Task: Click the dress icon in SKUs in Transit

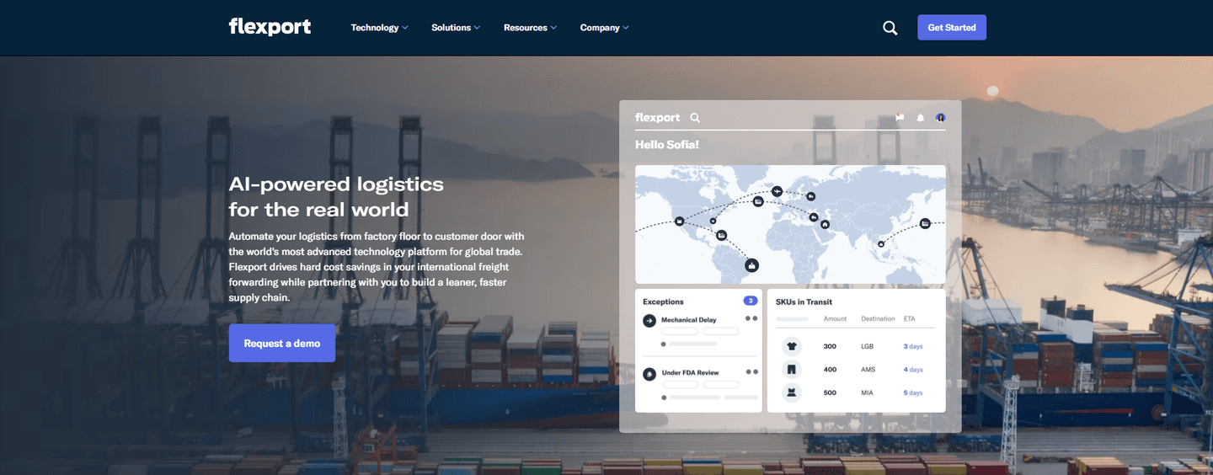Action: click(791, 392)
